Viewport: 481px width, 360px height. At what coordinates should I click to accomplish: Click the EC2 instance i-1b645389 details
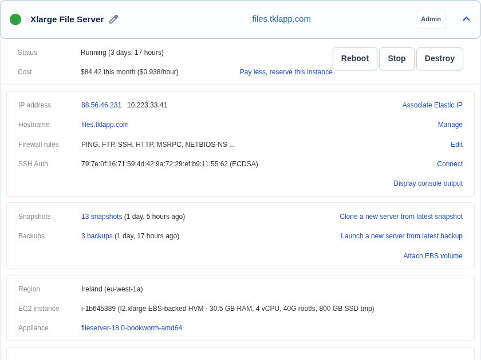(x=228, y=309)
